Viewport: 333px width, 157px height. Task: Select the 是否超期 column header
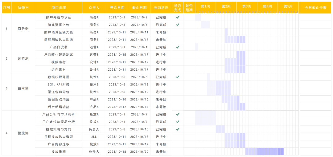click(x=189, y=8)
